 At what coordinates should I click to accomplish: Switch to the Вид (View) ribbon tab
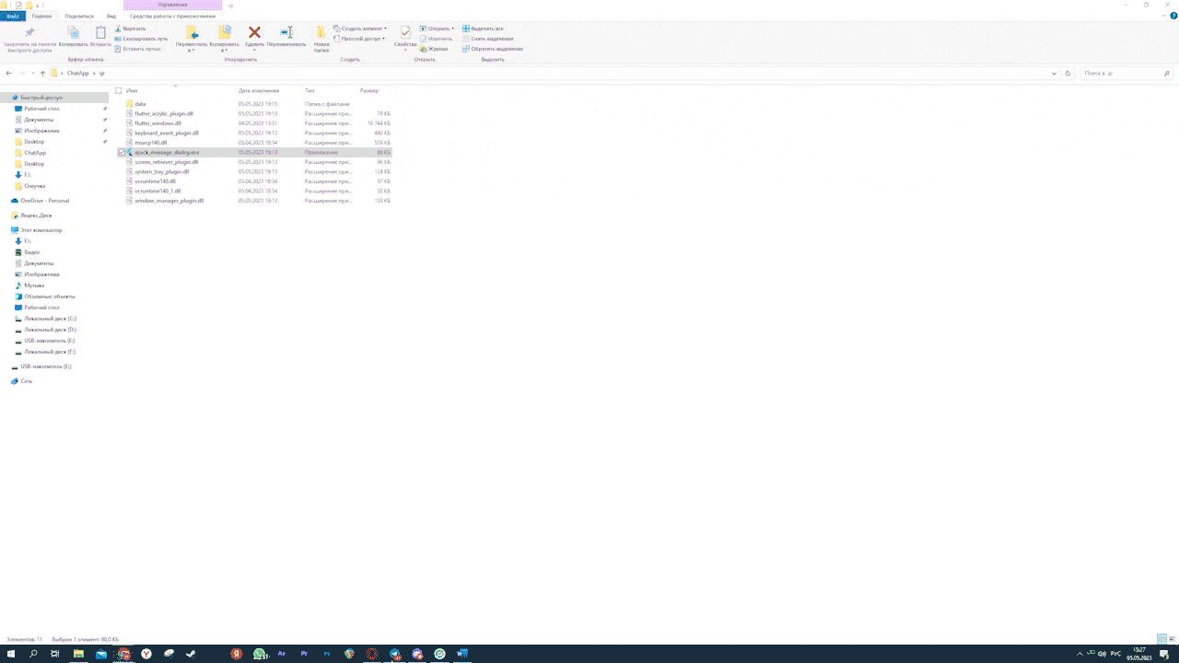coord(111,16)
